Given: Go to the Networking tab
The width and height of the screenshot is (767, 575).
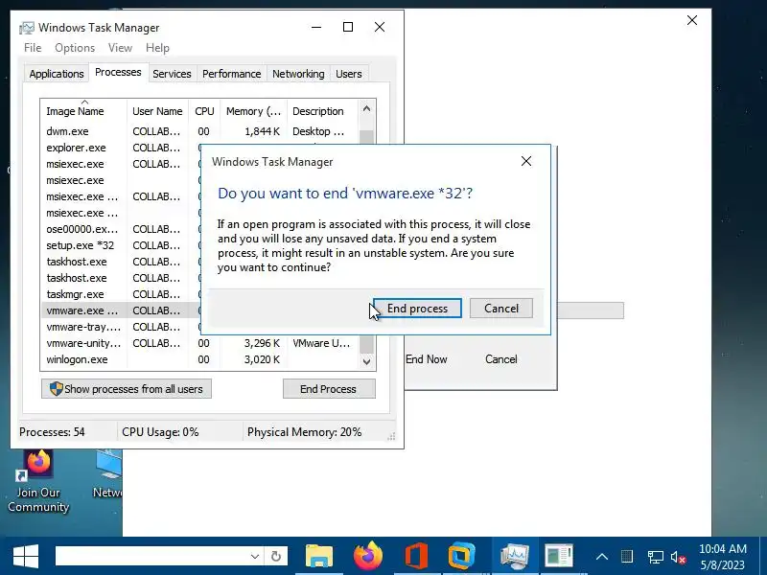Looking at the screenshot, I should 298,74.
